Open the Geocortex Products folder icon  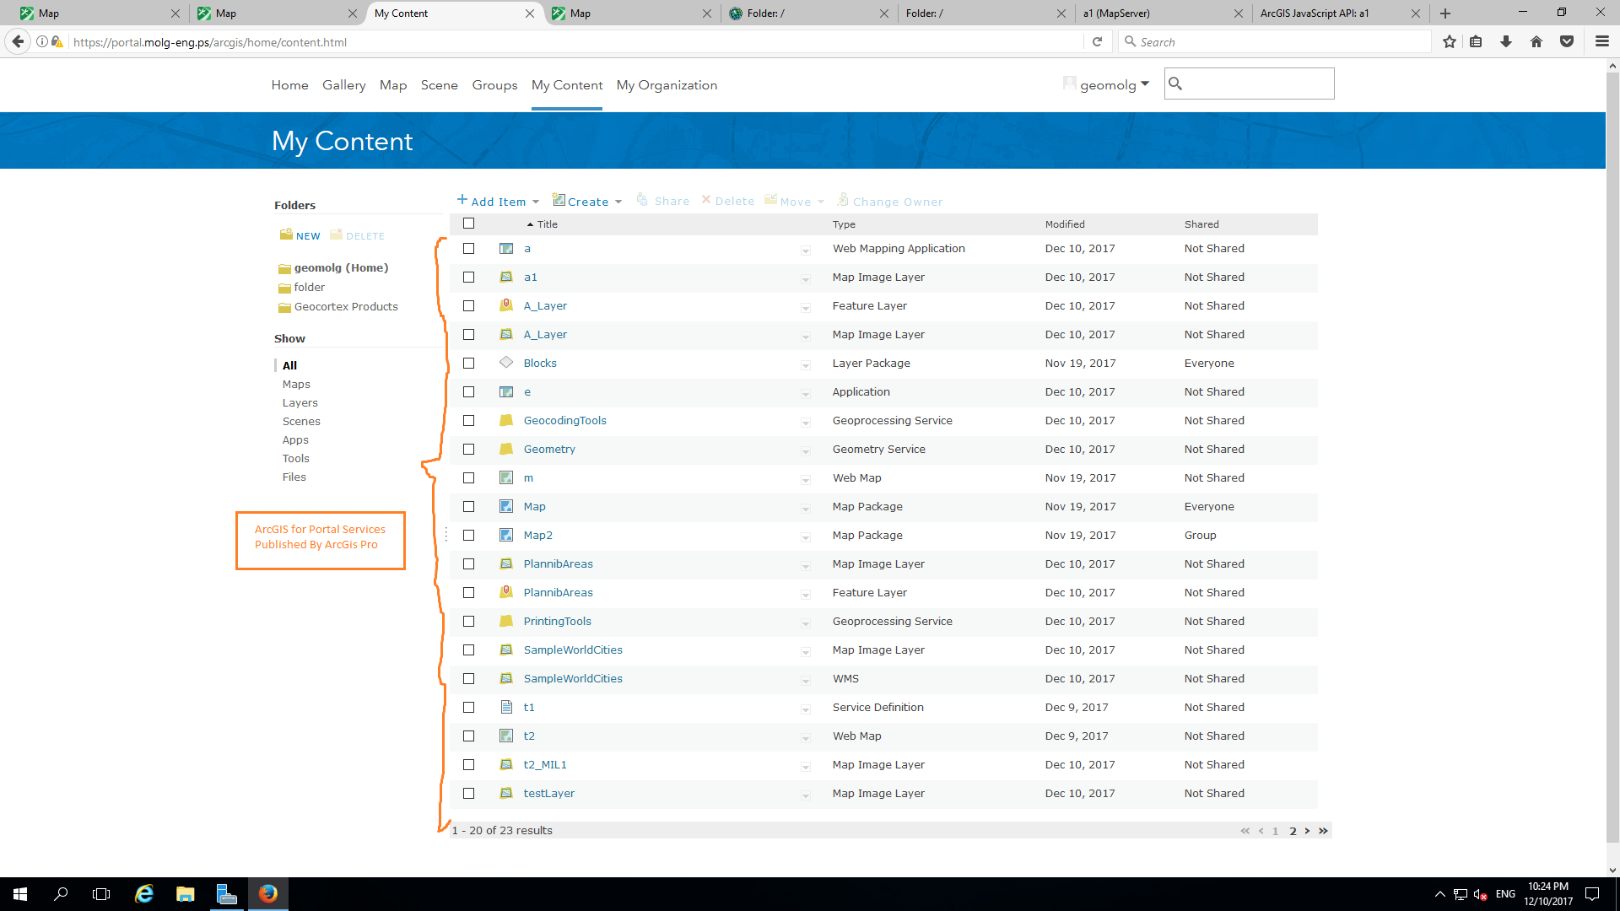(x=284, y=307)
